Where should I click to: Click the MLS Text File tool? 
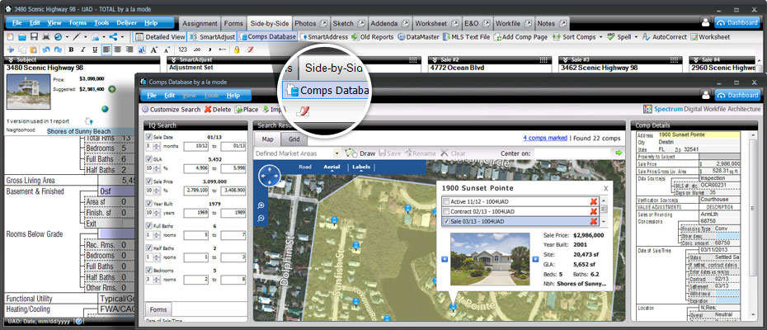coord(467,37)
